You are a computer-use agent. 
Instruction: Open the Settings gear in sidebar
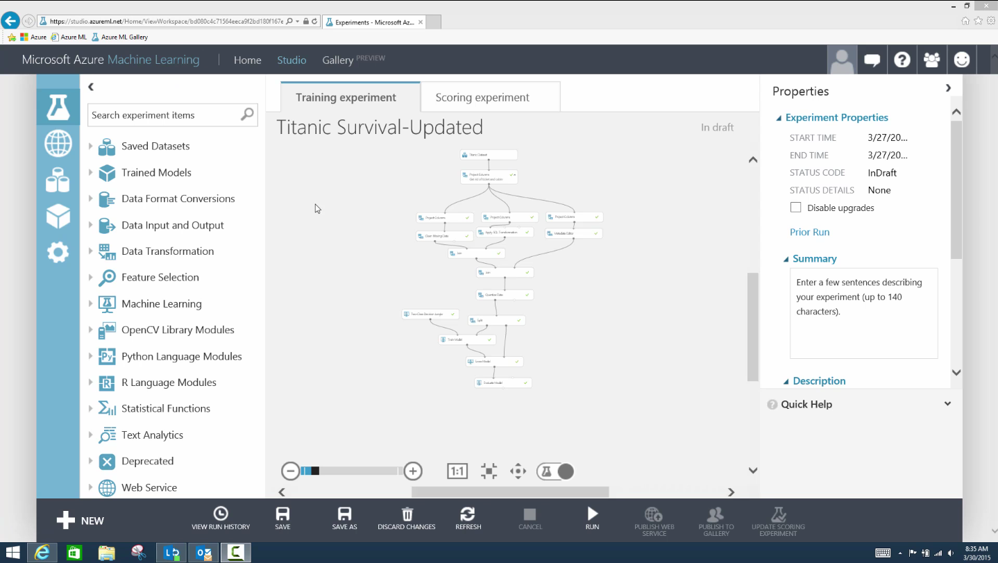click(x=58, y=252)
